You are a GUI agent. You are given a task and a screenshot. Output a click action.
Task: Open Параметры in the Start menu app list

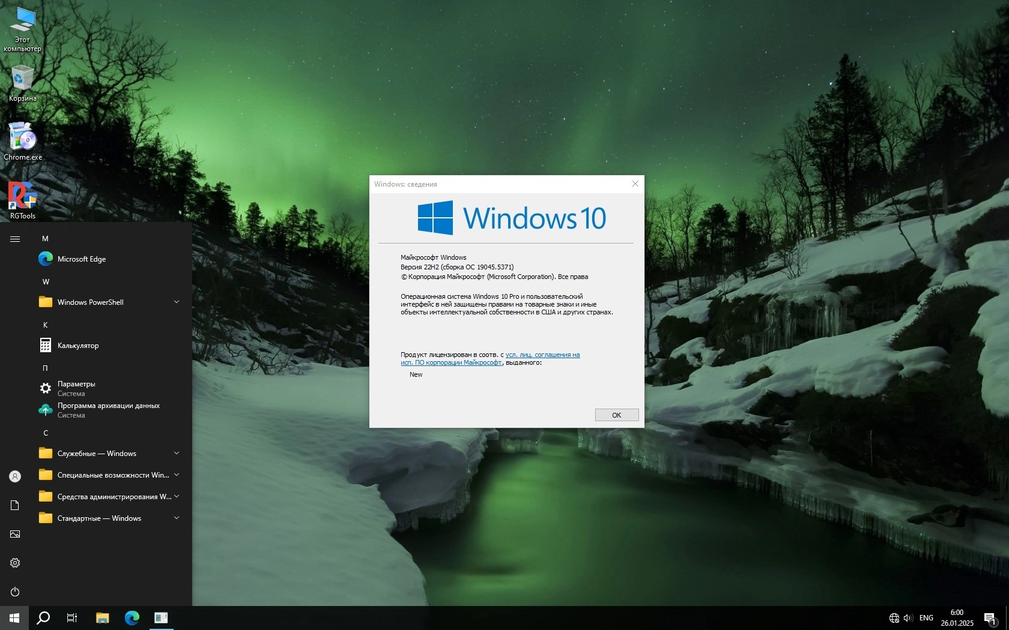[x=108, y=389]
